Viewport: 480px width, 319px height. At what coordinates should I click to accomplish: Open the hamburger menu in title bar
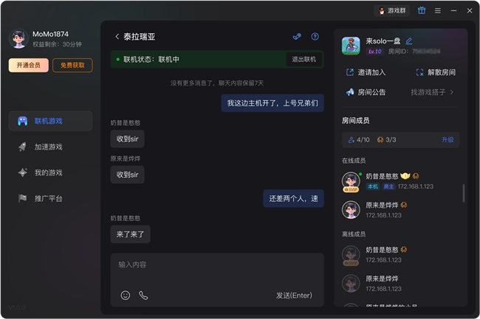click(438, 11)
